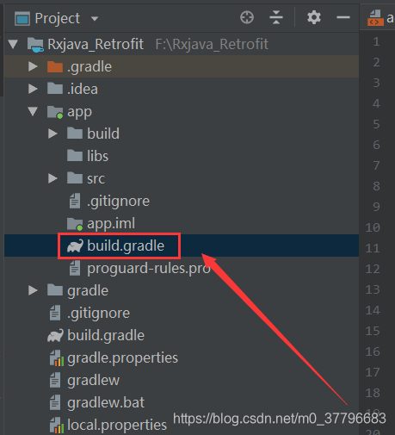This screenshot has height=435, width=395.
Task: Select the libs folder label
Action: 97,156
